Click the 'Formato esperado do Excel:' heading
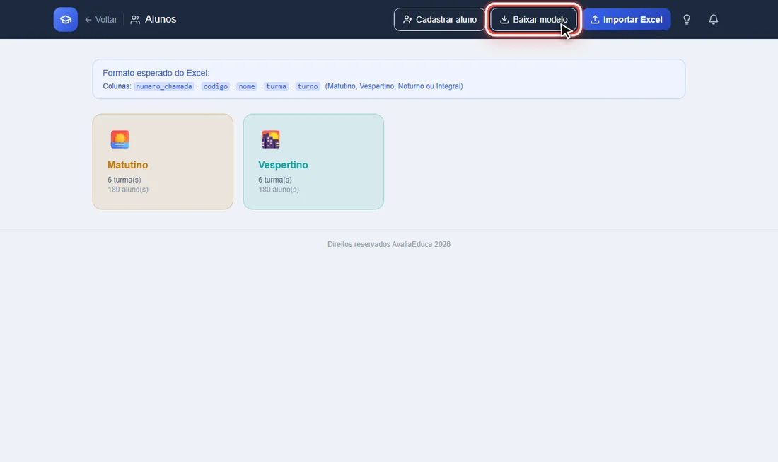The height and width of the screenshot is (462, 778). 156,73
